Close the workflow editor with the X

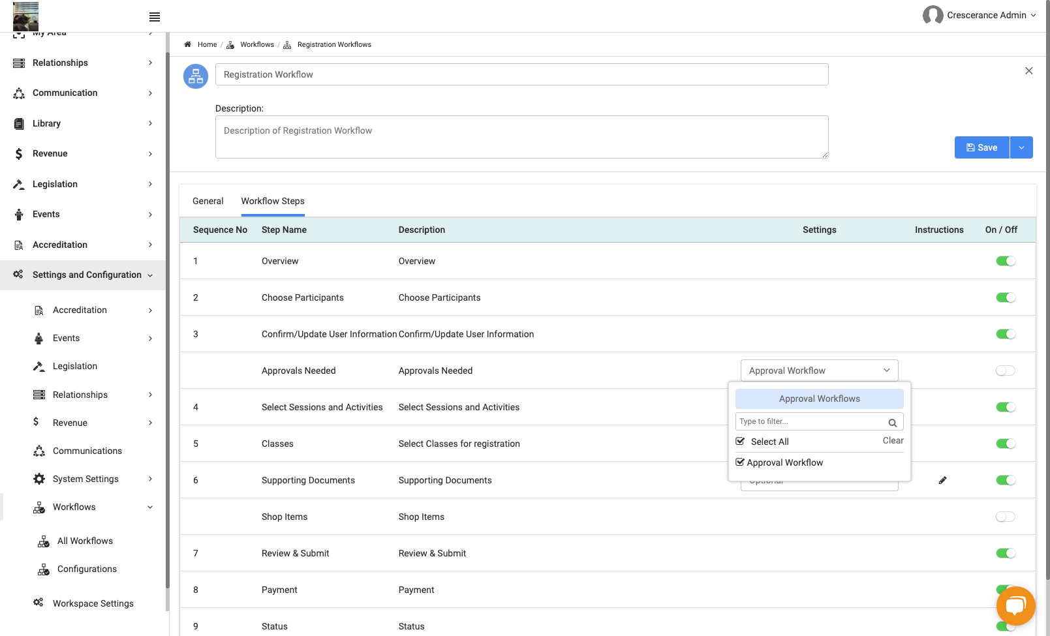click(x=1028, y=70)
